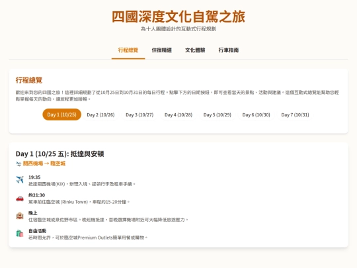Click the airplane icon beside 19:35
This screenshot has width=357, height=268.
20,179
